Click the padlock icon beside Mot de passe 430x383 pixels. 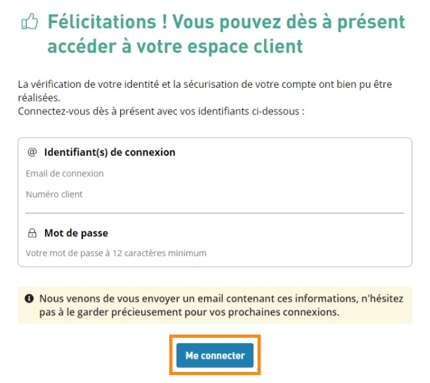[32, 233]
